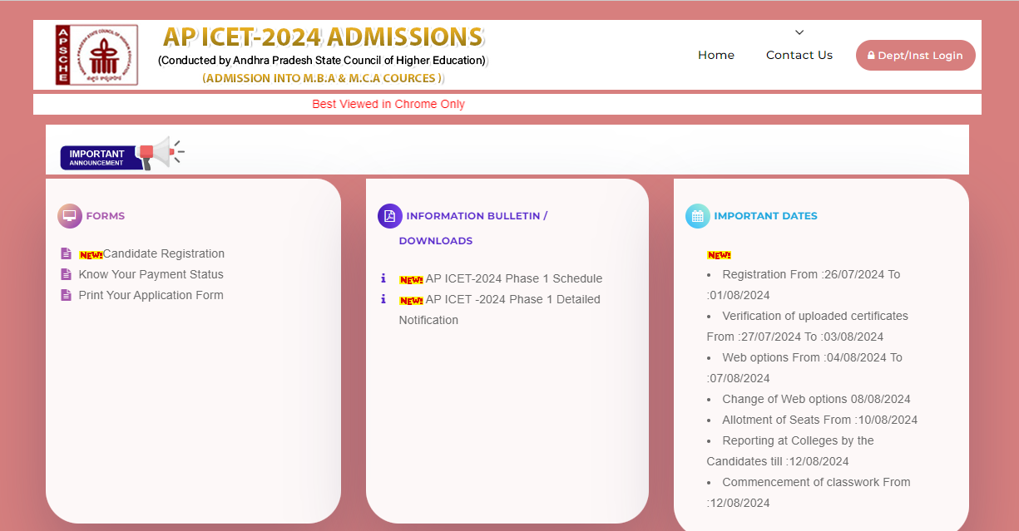Click document icon next to Print Your Application Form

(67, 295)
